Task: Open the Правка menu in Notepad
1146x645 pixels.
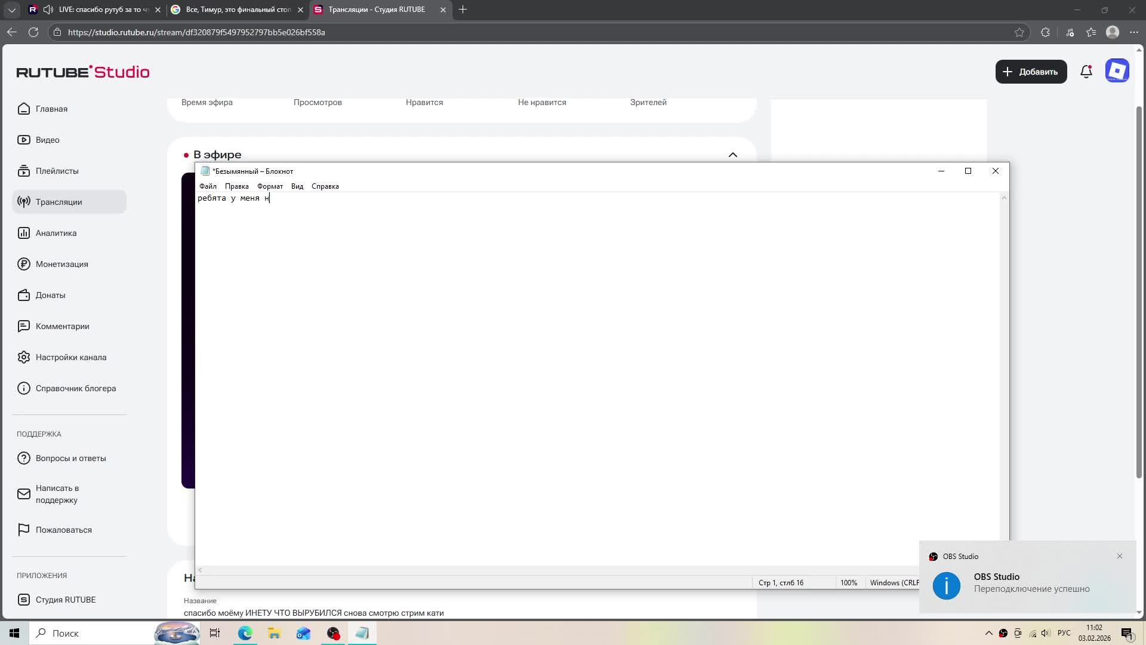Action: coord(236,186)
